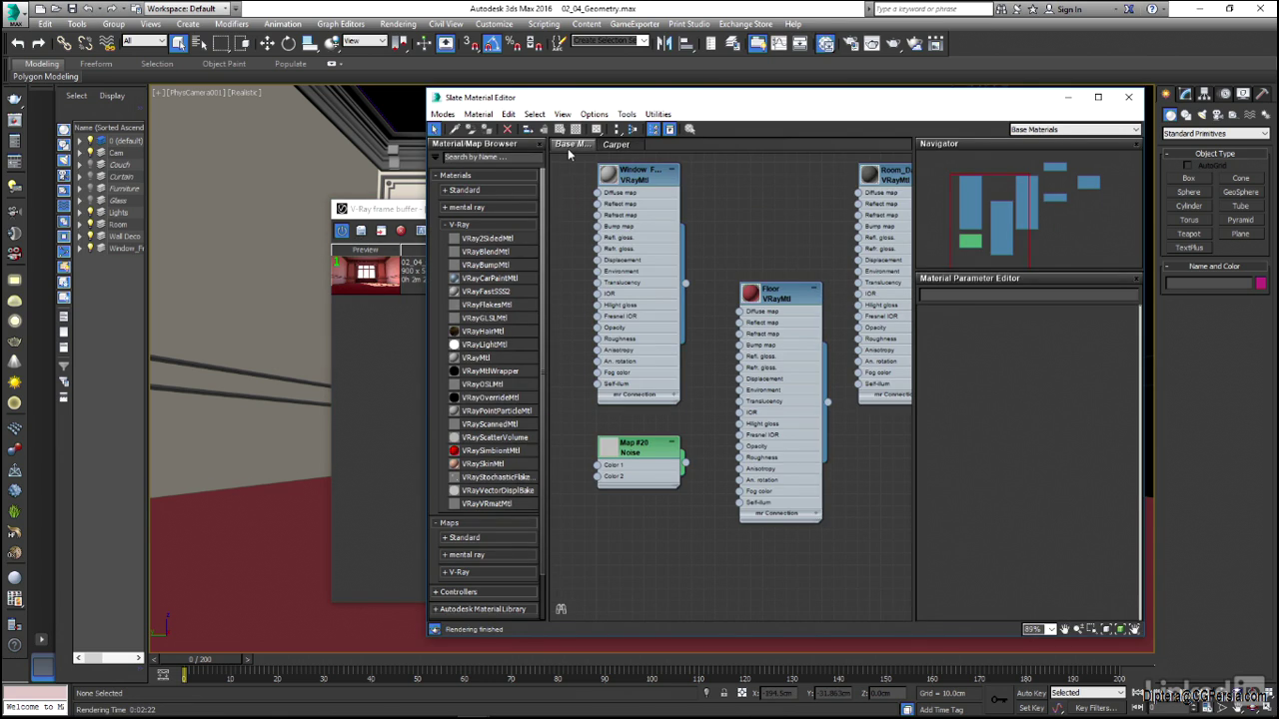The width and height of the screenshot is (1279, 719).
Task: Select VRaySkinMtl in material browser
Action: (483, 463)
